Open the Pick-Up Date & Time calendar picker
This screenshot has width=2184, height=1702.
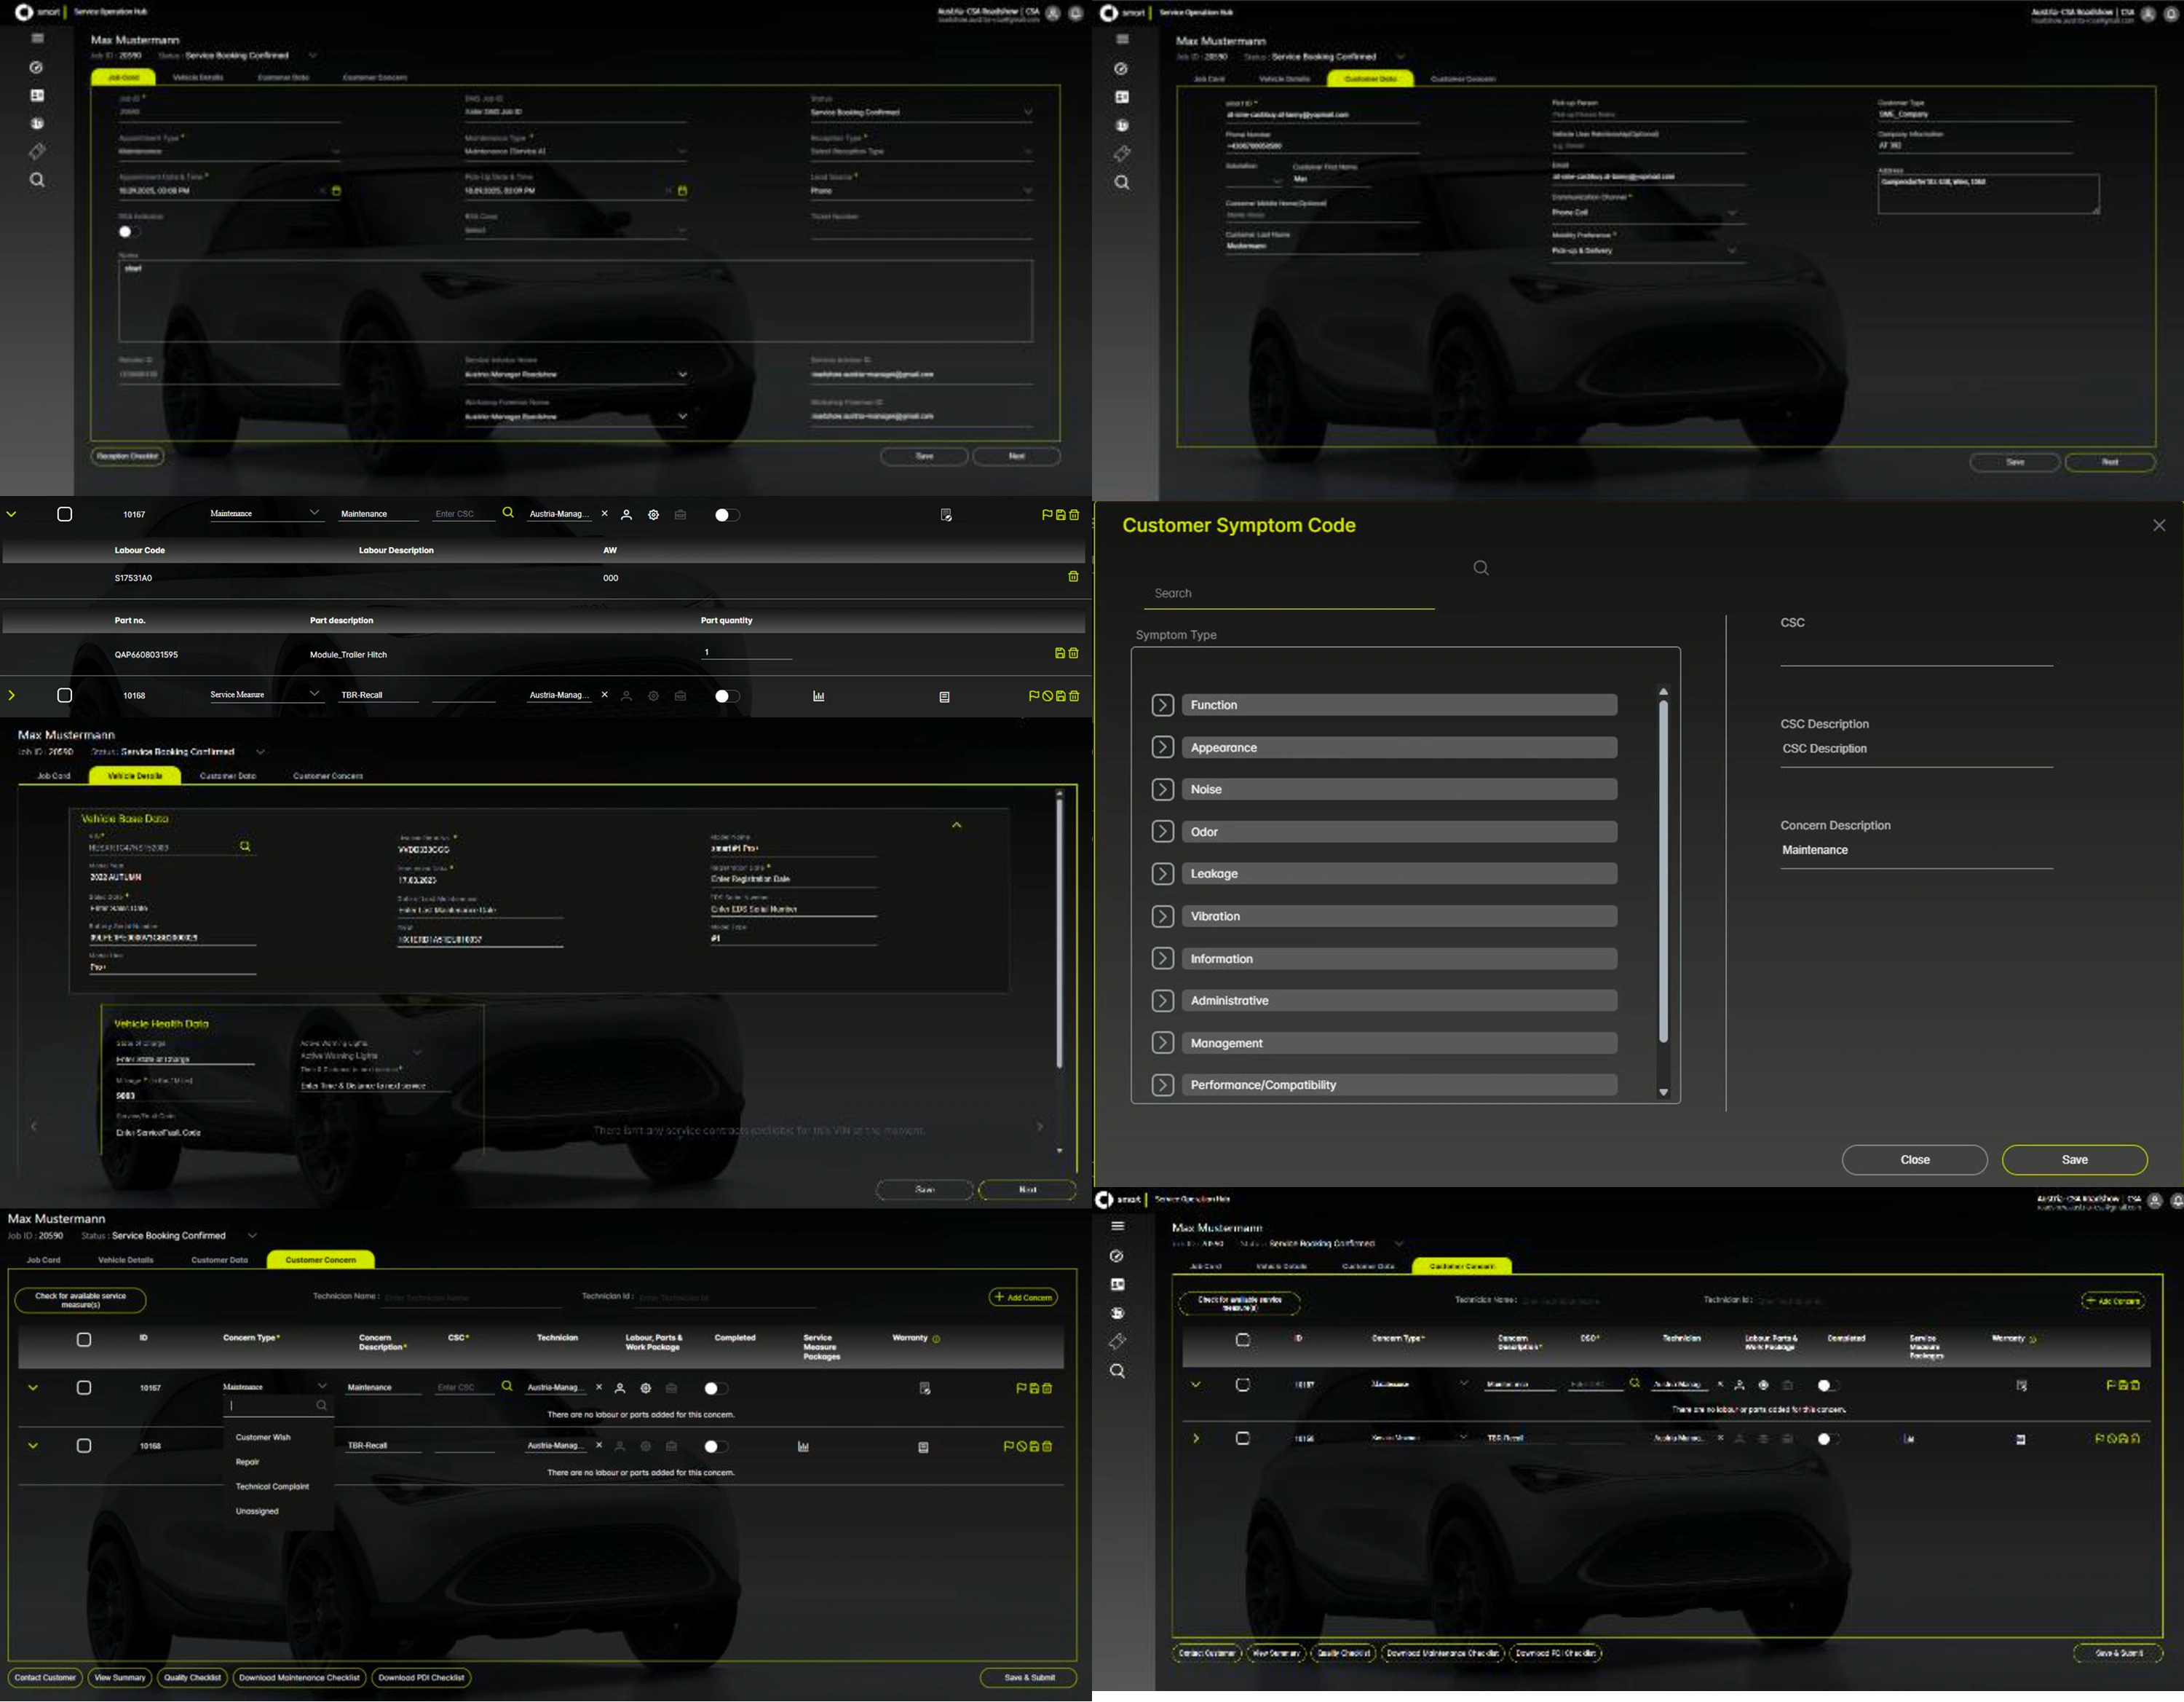(x=683, y=190)
